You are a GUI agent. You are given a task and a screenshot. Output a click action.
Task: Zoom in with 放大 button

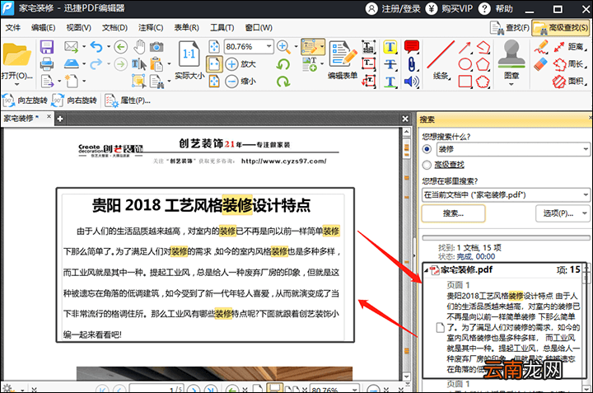[x=241, y=64]
